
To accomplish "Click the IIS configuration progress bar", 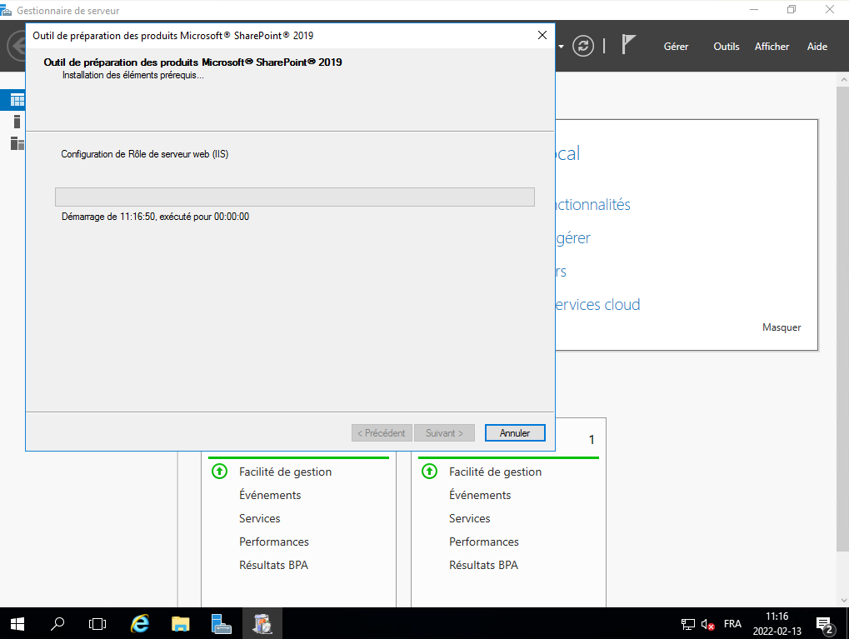I will (294, 197).
